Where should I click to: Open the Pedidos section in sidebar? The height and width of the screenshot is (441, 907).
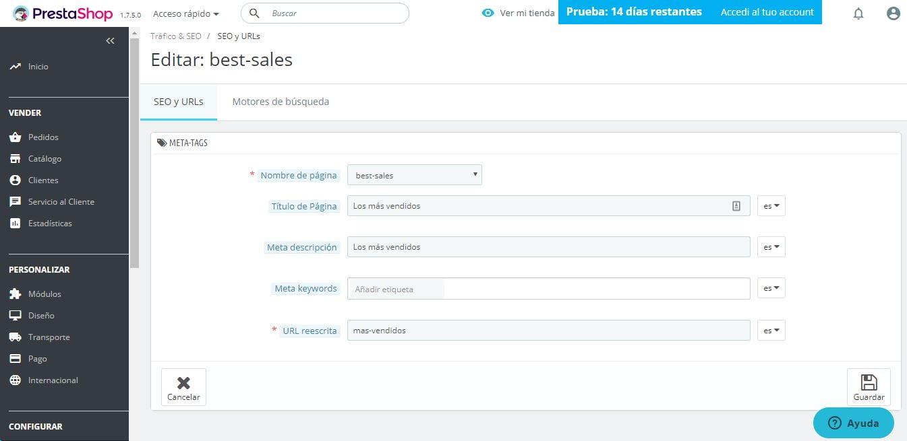coord(42,137)
